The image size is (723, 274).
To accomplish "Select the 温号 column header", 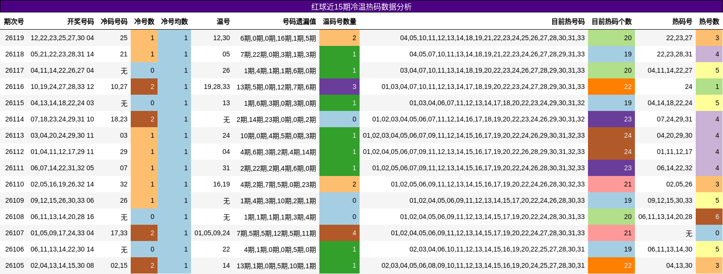I will [223, 22].
